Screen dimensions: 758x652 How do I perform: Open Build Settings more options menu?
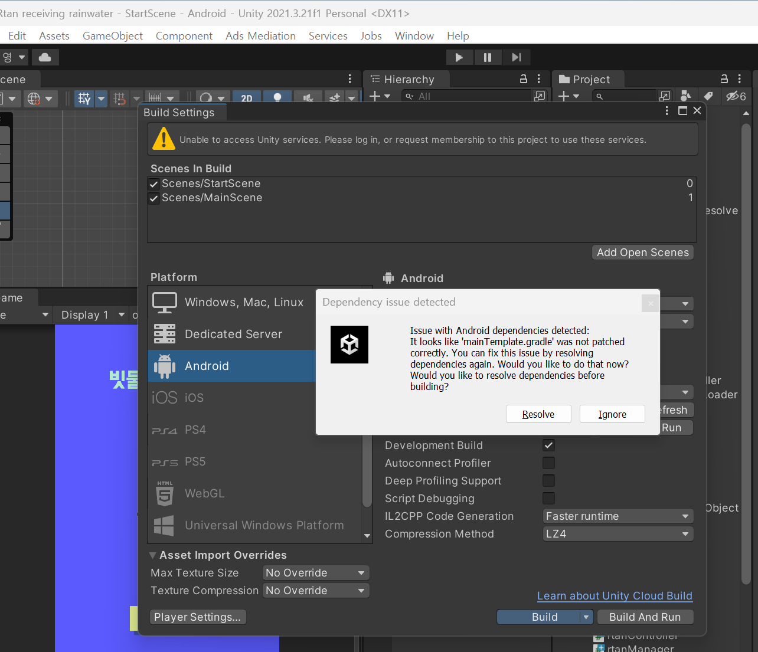coord(667,111)
